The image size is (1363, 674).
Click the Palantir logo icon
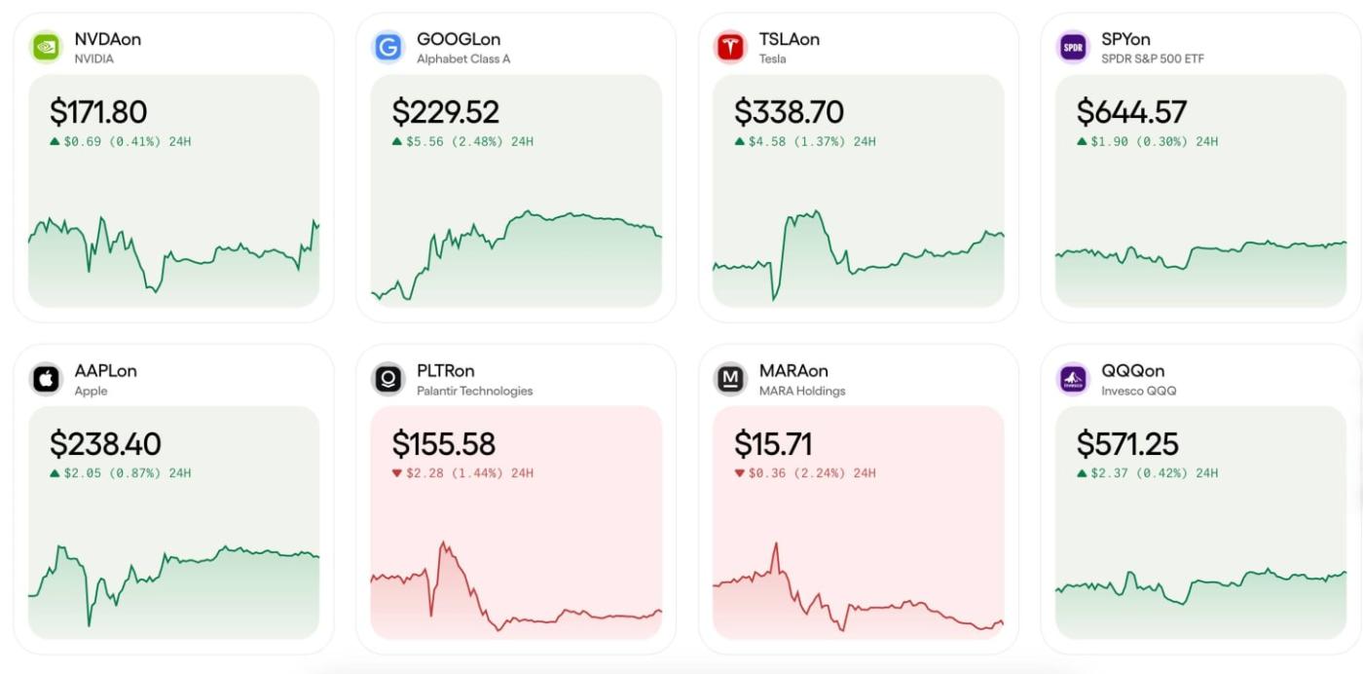388,379
